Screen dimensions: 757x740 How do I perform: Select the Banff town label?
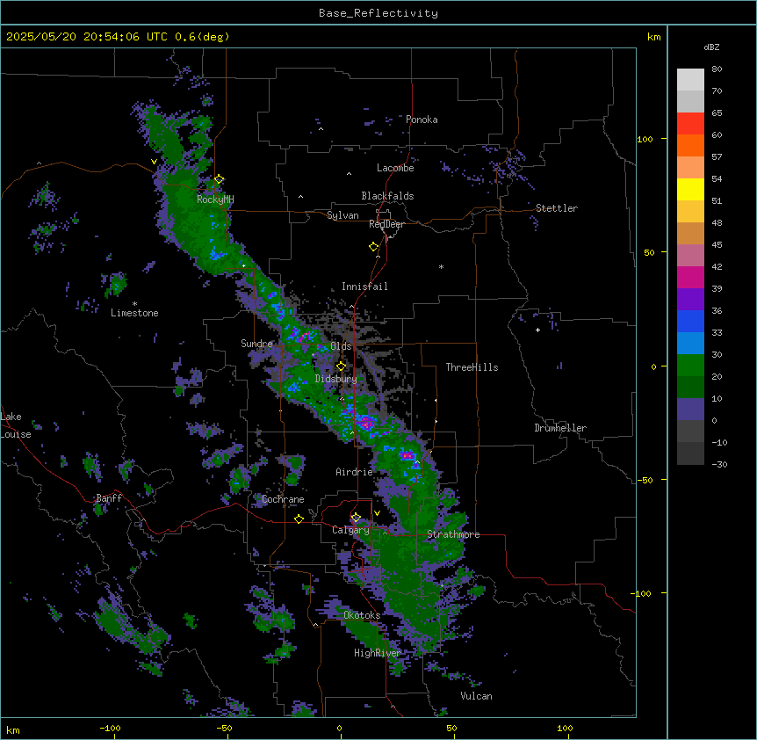[x=109, y=498]
